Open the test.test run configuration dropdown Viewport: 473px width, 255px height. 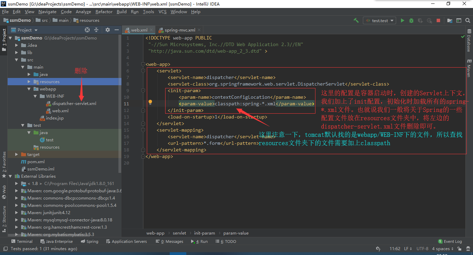(x=380, y=20)
